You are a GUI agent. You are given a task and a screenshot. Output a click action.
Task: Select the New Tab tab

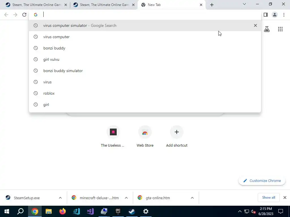point(171,5)
